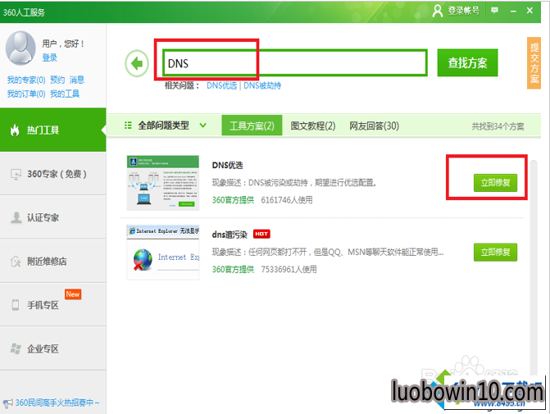Click the DNS被污染或劫持 description text
Viewport: 550px width, 414px height.
point(294,183)
